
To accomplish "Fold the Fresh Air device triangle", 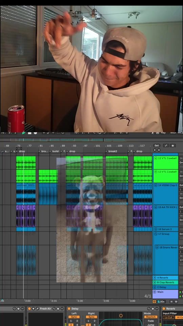I will pos(34,309).
